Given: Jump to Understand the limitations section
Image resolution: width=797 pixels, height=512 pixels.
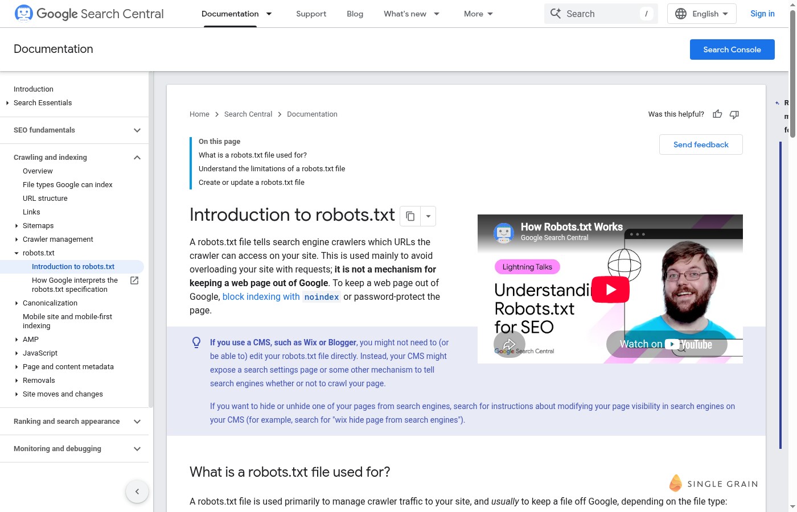Looking at the screenshot, I should coord(272,169).
